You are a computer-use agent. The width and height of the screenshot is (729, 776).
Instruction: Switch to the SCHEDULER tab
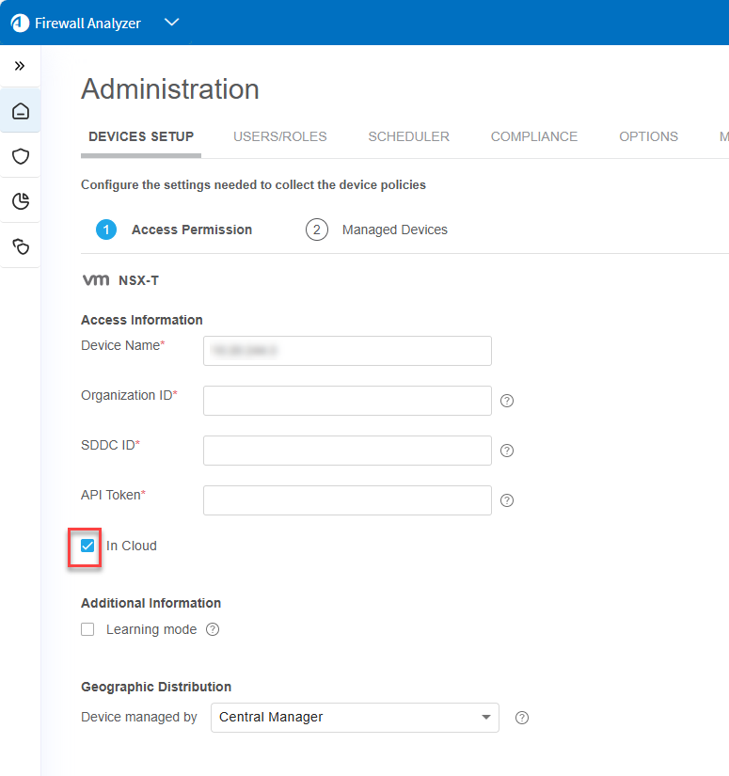408,136
